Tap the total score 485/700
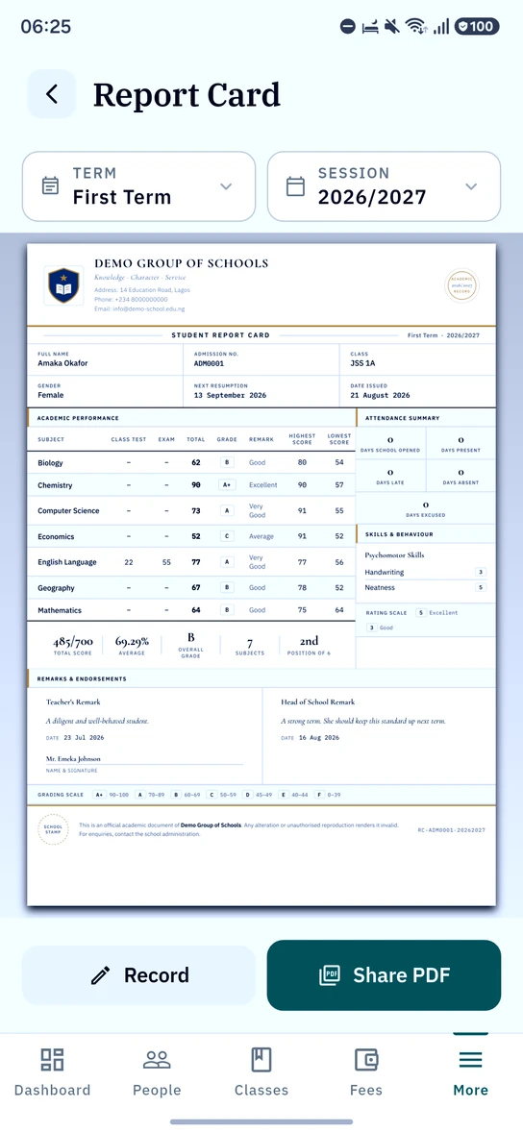The height and width of the screenshot is (1132, 523). [72, 641]
